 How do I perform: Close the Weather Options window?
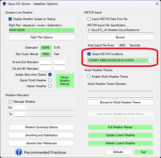[x=157, y=4]
